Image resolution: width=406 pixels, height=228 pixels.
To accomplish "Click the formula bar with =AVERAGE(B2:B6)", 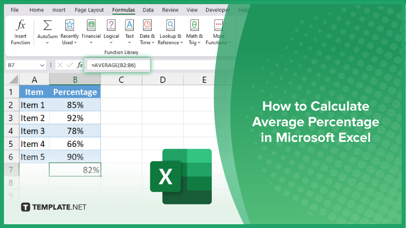I will [x=118, y=65].
